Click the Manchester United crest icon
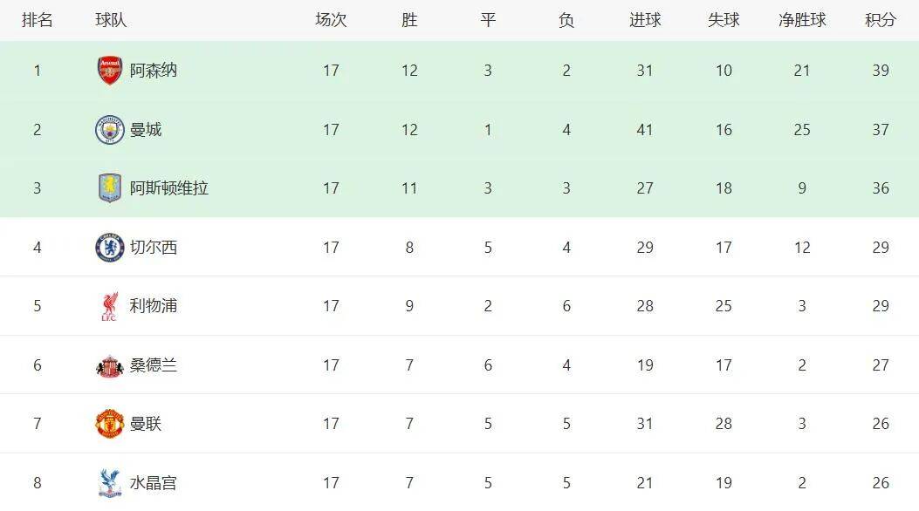Image resolution: width=919 pixels, height=511 pixels. pos(110,424)
